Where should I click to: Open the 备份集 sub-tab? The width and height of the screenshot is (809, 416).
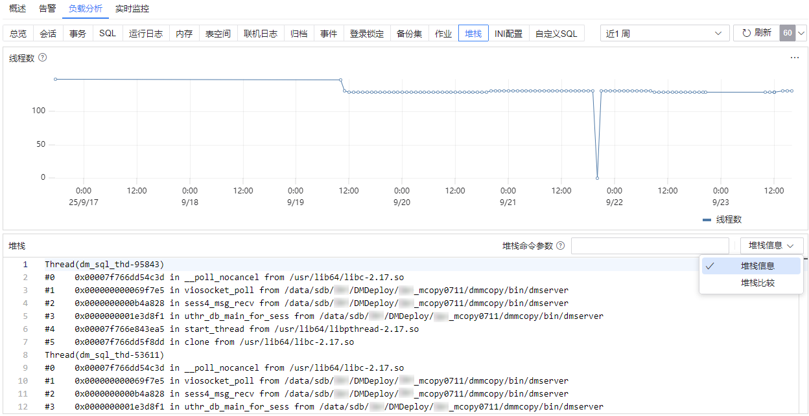point(410,34)
